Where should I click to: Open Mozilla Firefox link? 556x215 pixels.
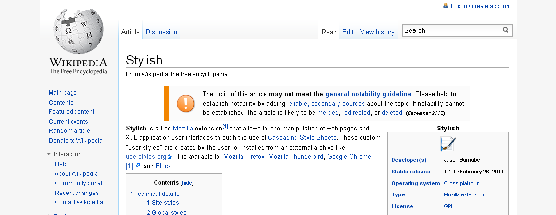[244, 157]
